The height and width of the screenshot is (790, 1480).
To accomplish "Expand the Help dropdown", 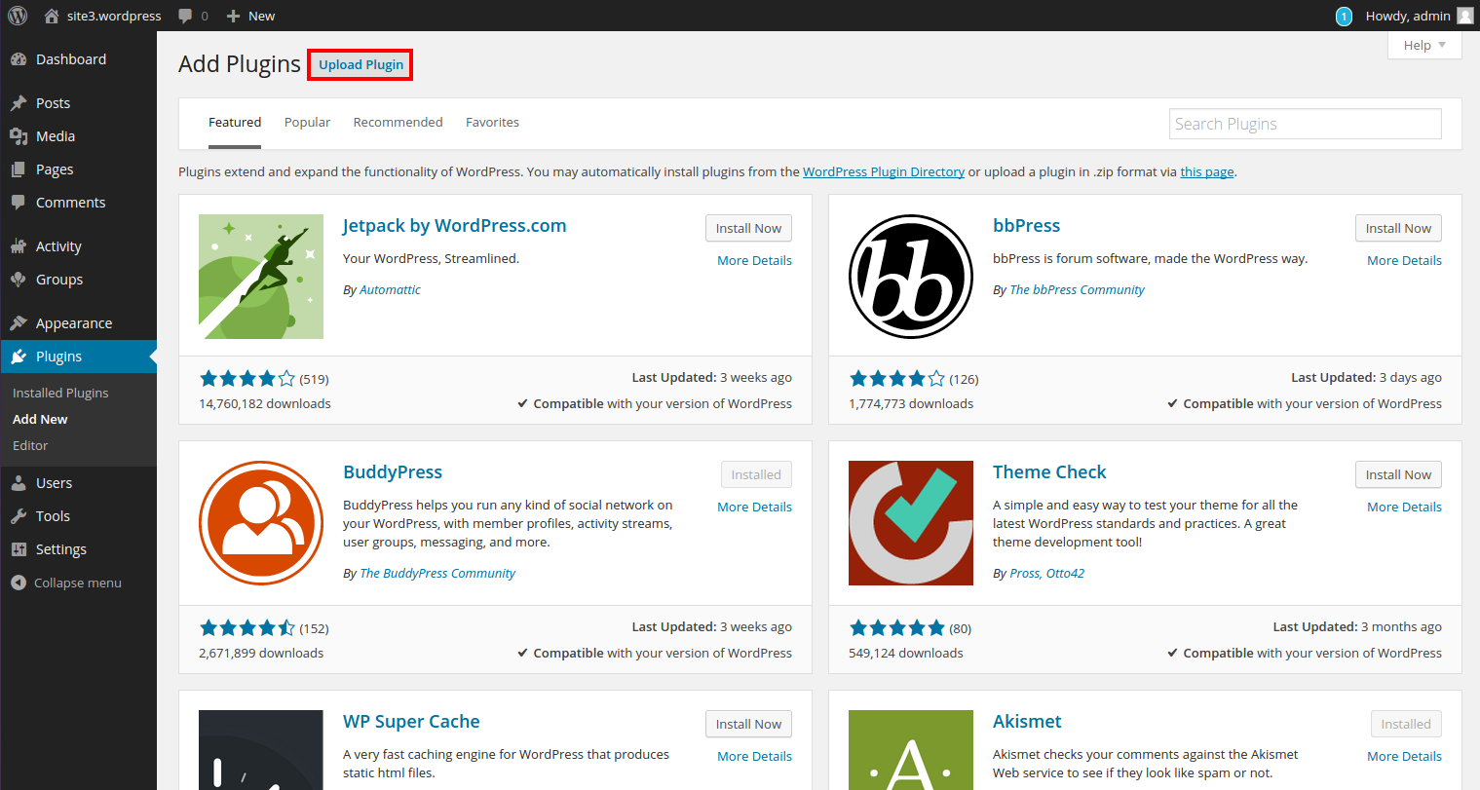I will pos(1424,45).
